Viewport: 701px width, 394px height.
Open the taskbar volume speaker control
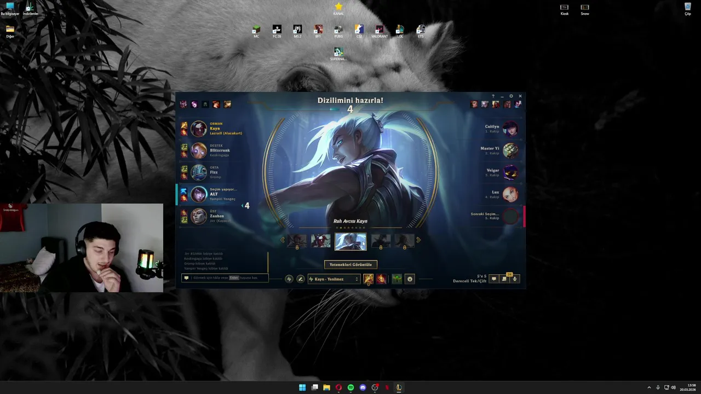tap(673, 387)
